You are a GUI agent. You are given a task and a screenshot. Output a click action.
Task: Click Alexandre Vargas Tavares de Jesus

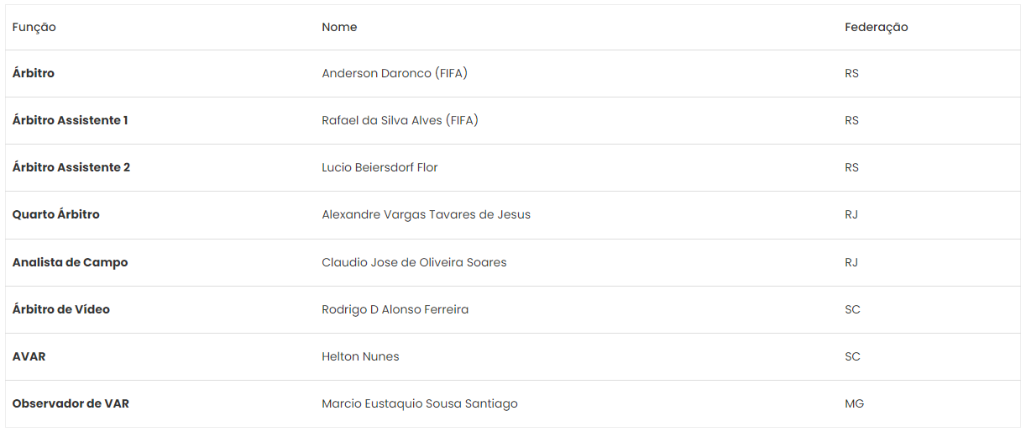426,214
